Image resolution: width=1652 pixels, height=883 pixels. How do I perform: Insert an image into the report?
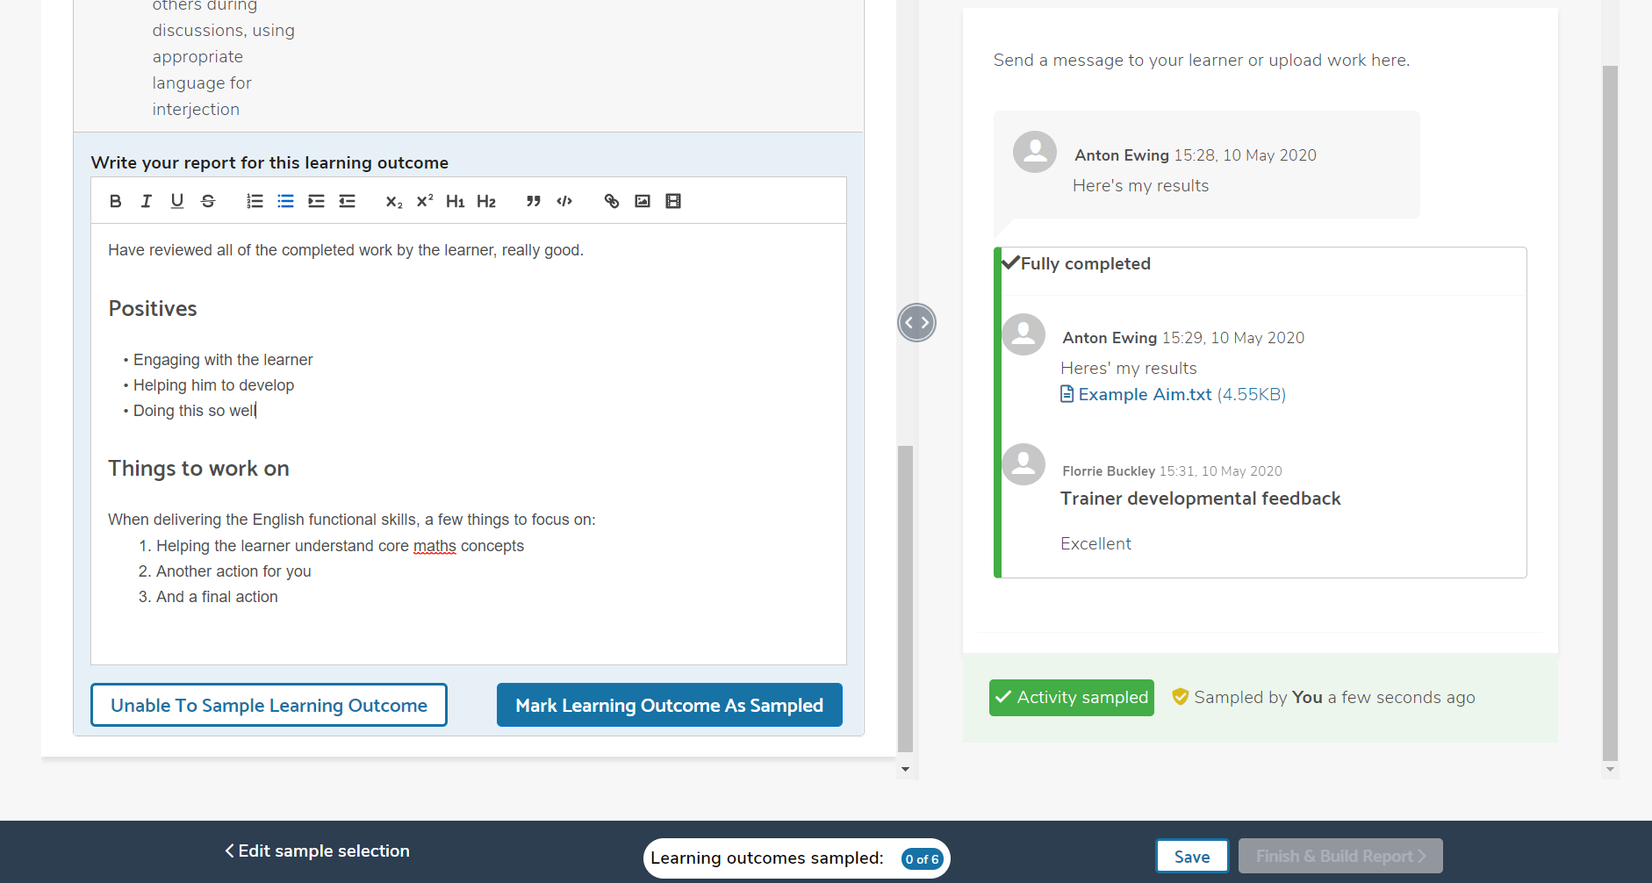(x=643, y=201)
